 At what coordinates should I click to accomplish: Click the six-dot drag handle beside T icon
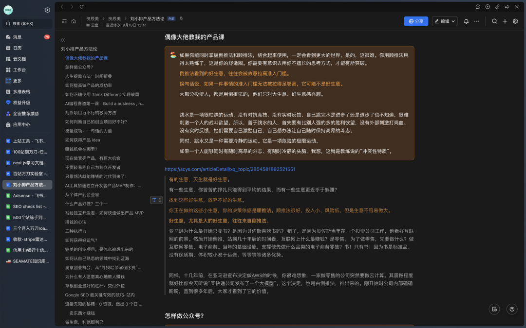point(160,200)
